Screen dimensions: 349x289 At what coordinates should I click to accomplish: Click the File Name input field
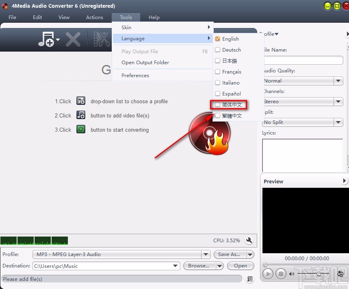point(303,60)
